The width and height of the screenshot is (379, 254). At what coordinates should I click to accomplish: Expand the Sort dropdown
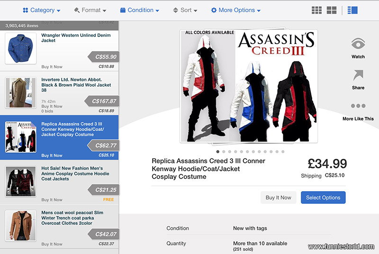pos(185,10)
